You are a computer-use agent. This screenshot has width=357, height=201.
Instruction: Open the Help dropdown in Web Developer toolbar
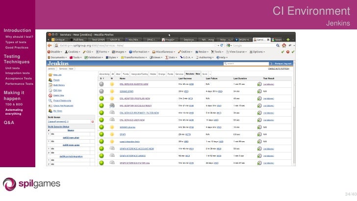[222, 57]
